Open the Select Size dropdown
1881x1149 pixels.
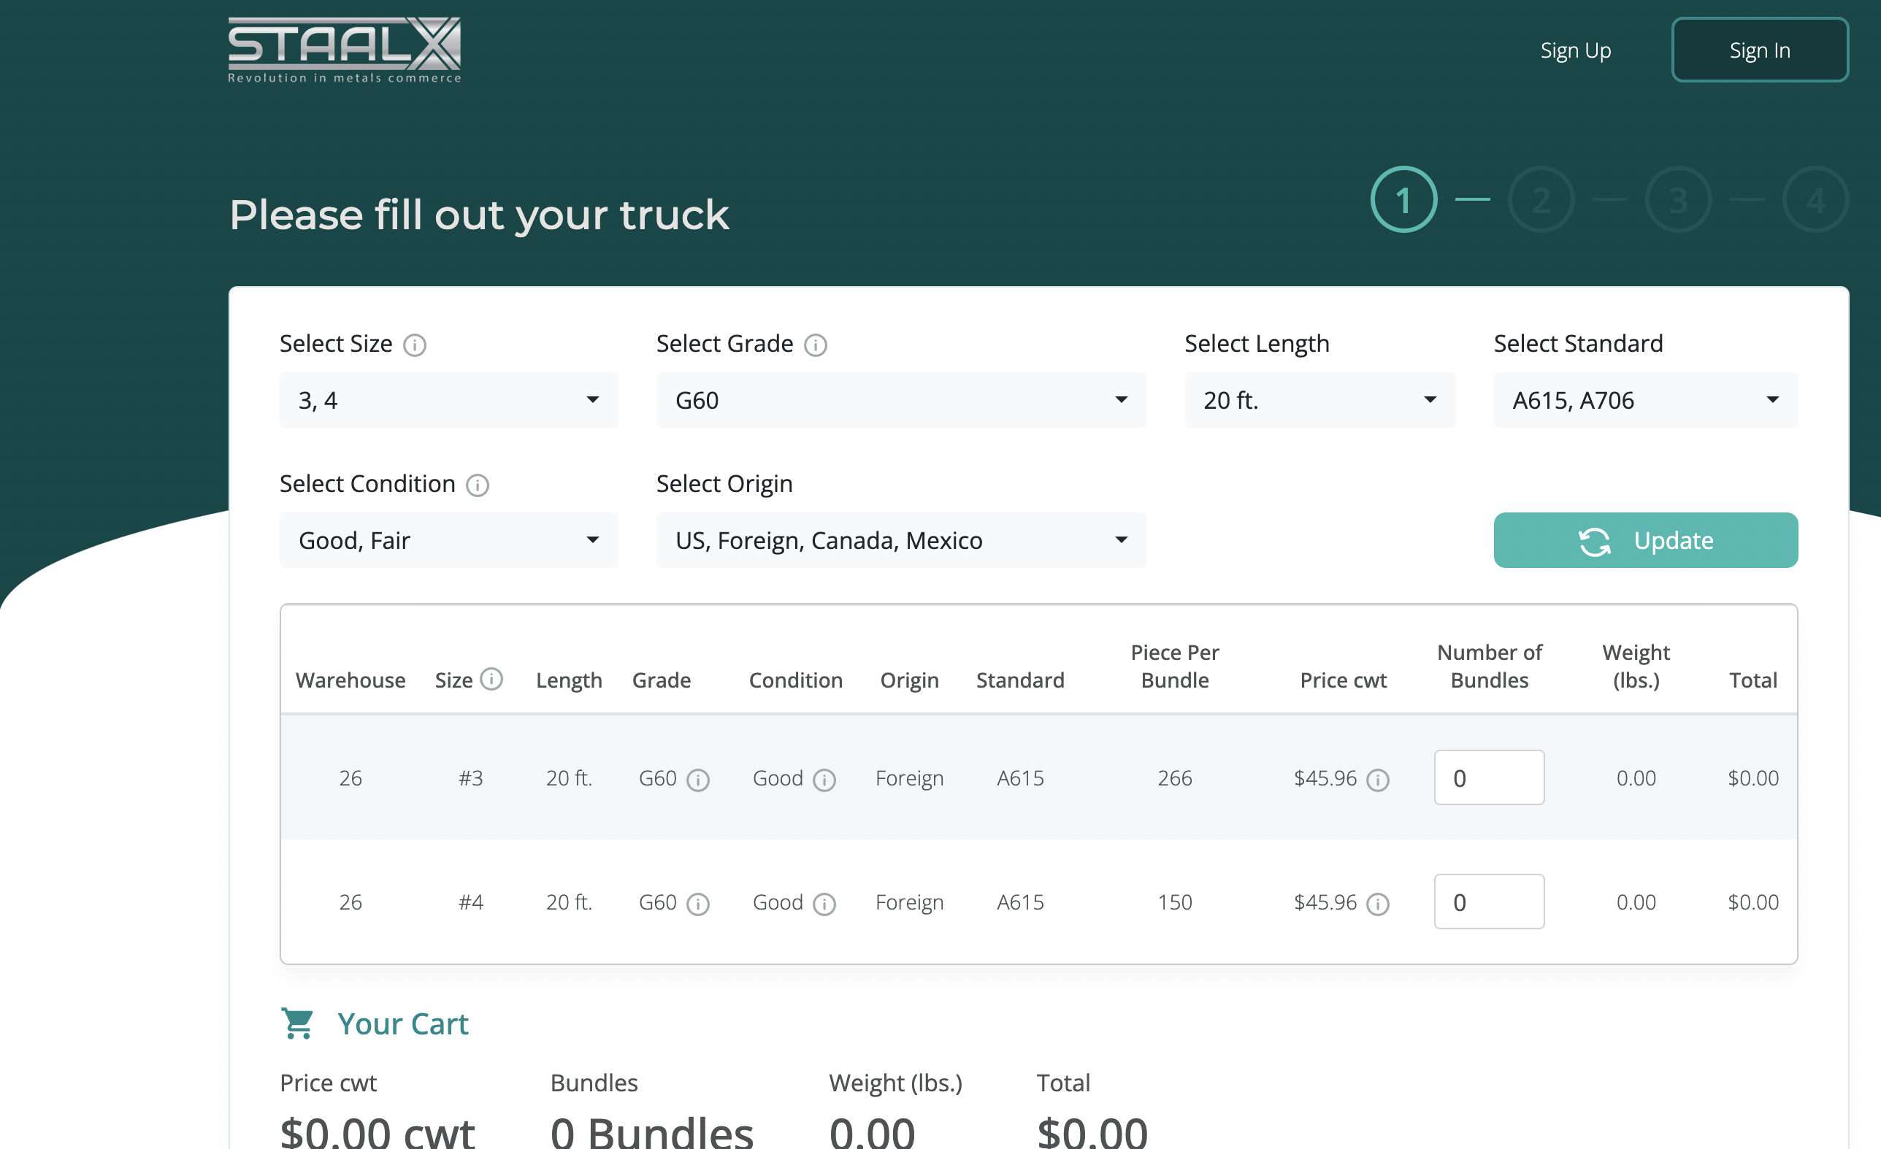click(448, 401)
